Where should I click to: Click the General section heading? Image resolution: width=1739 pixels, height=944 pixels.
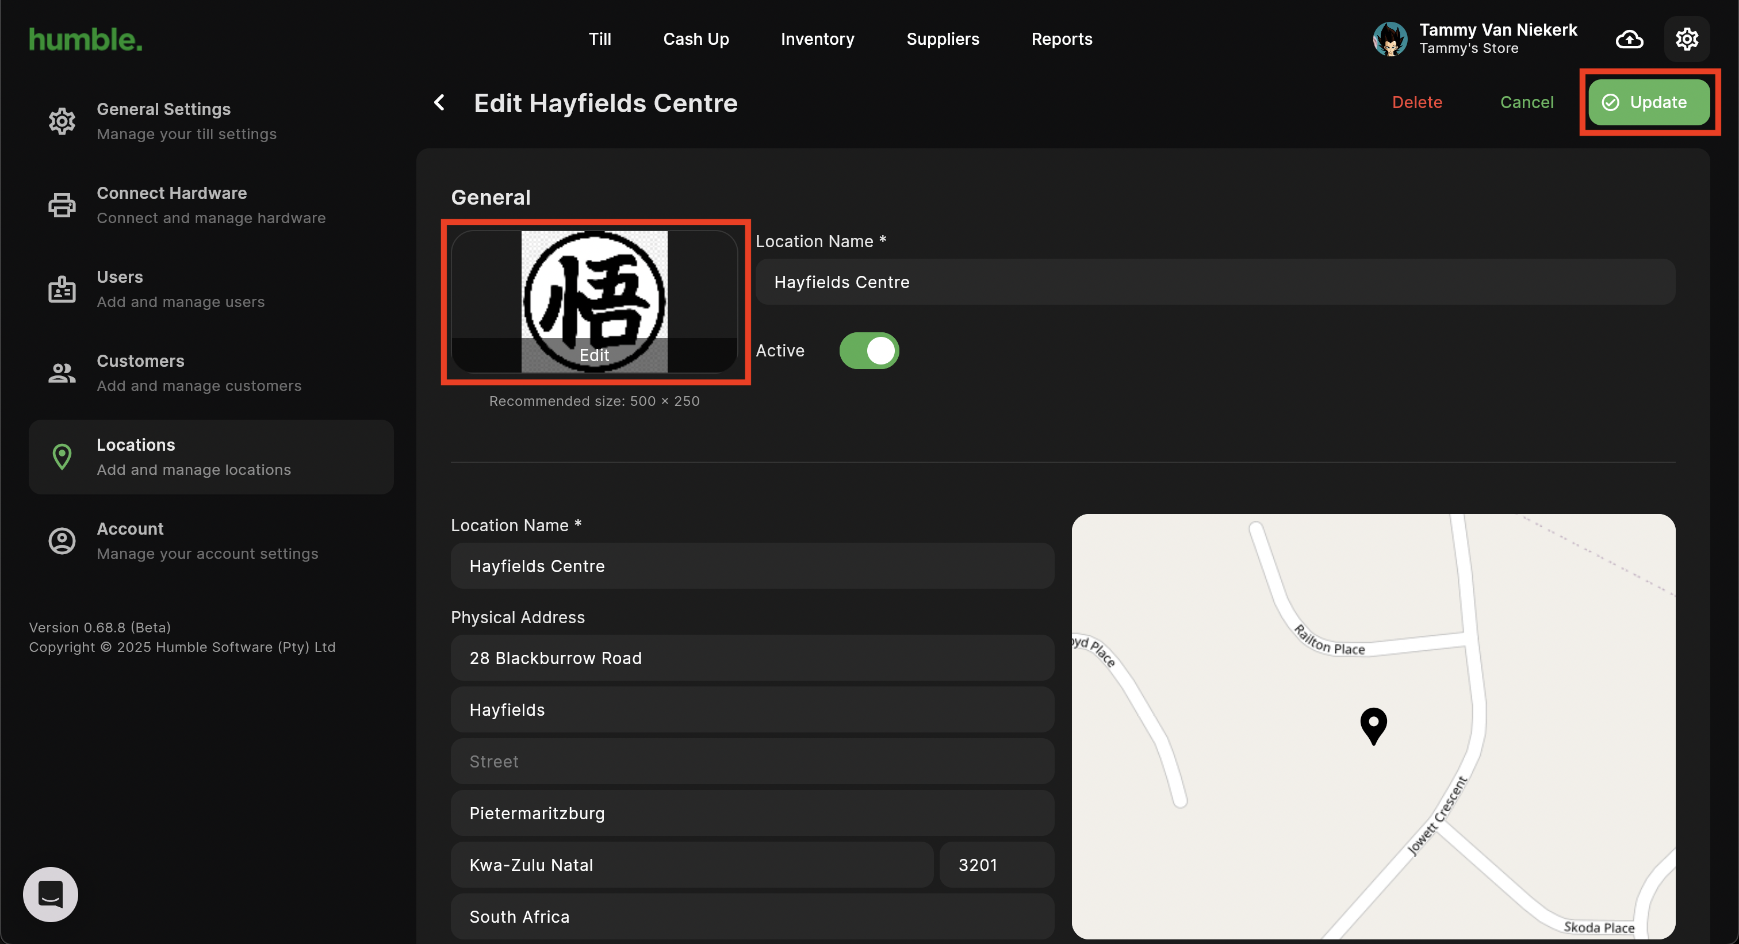(x=491, y=197)
